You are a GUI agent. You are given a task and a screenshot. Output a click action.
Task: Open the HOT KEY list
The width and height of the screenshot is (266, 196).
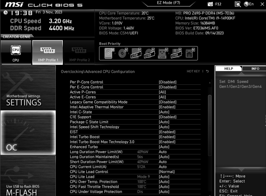[x=193, y=71]
